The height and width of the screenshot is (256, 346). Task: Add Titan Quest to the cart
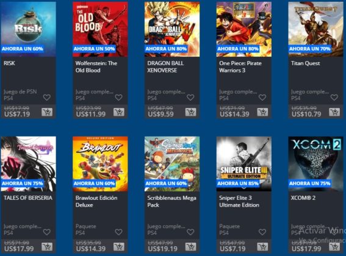tap(334, 112)
